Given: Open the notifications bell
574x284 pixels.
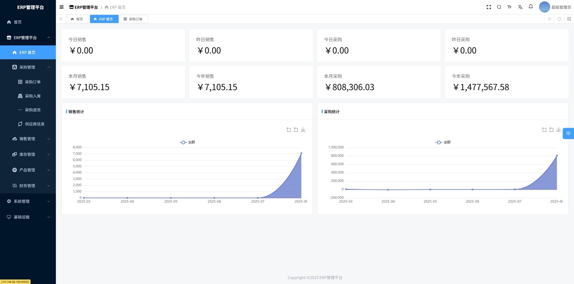Looking at the screenshot, I should (x=531, y=7).
